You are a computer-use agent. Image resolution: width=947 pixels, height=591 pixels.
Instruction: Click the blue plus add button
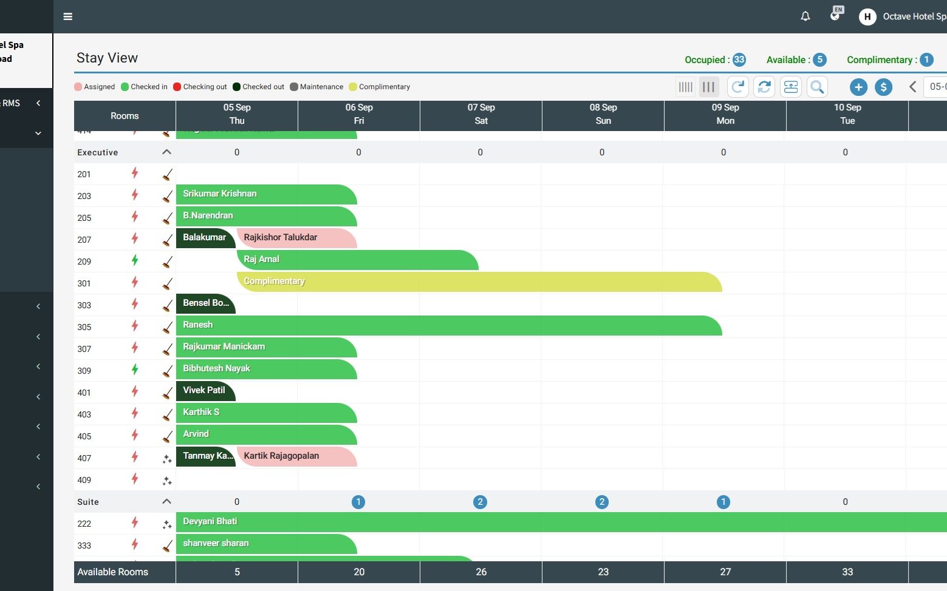point(858,87)
